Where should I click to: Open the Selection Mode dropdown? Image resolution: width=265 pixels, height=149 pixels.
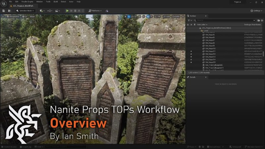click(x=26, y=11)
